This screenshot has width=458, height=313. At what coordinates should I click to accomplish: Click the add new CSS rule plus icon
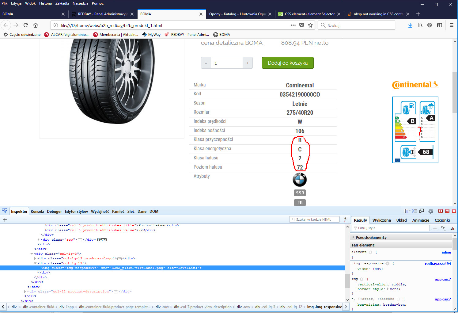(435, 228)
